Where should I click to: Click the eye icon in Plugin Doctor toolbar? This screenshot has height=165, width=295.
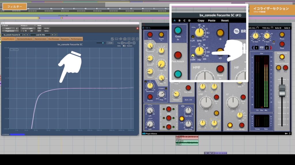[x=121, y=39]
